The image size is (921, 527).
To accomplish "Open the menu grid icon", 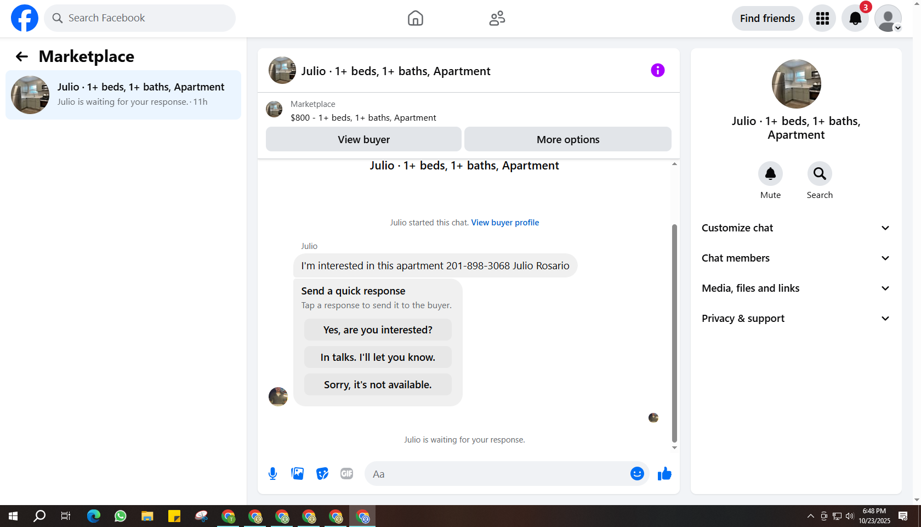I will [822, 18].
